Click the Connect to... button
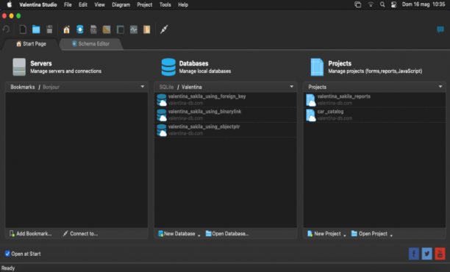This screenshot has width=450, height=272. [x=80, y=234]
